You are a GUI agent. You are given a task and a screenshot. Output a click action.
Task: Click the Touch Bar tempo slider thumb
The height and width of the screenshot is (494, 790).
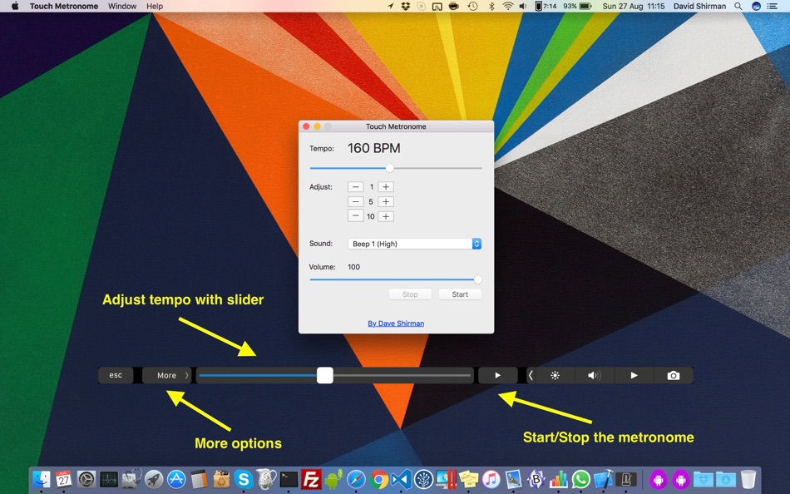tap(325, 375)
